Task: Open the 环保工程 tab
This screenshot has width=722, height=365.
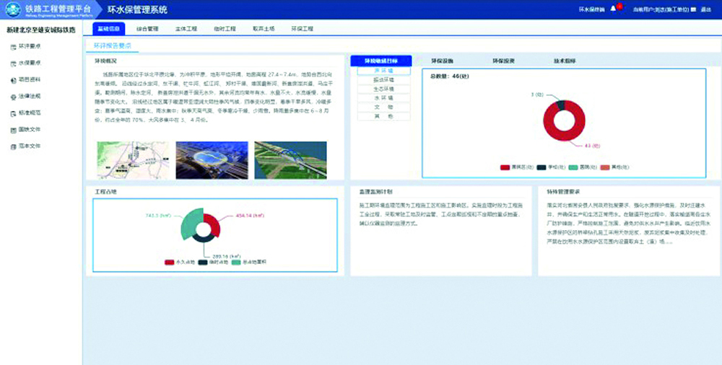Action: tap(302, 29)
